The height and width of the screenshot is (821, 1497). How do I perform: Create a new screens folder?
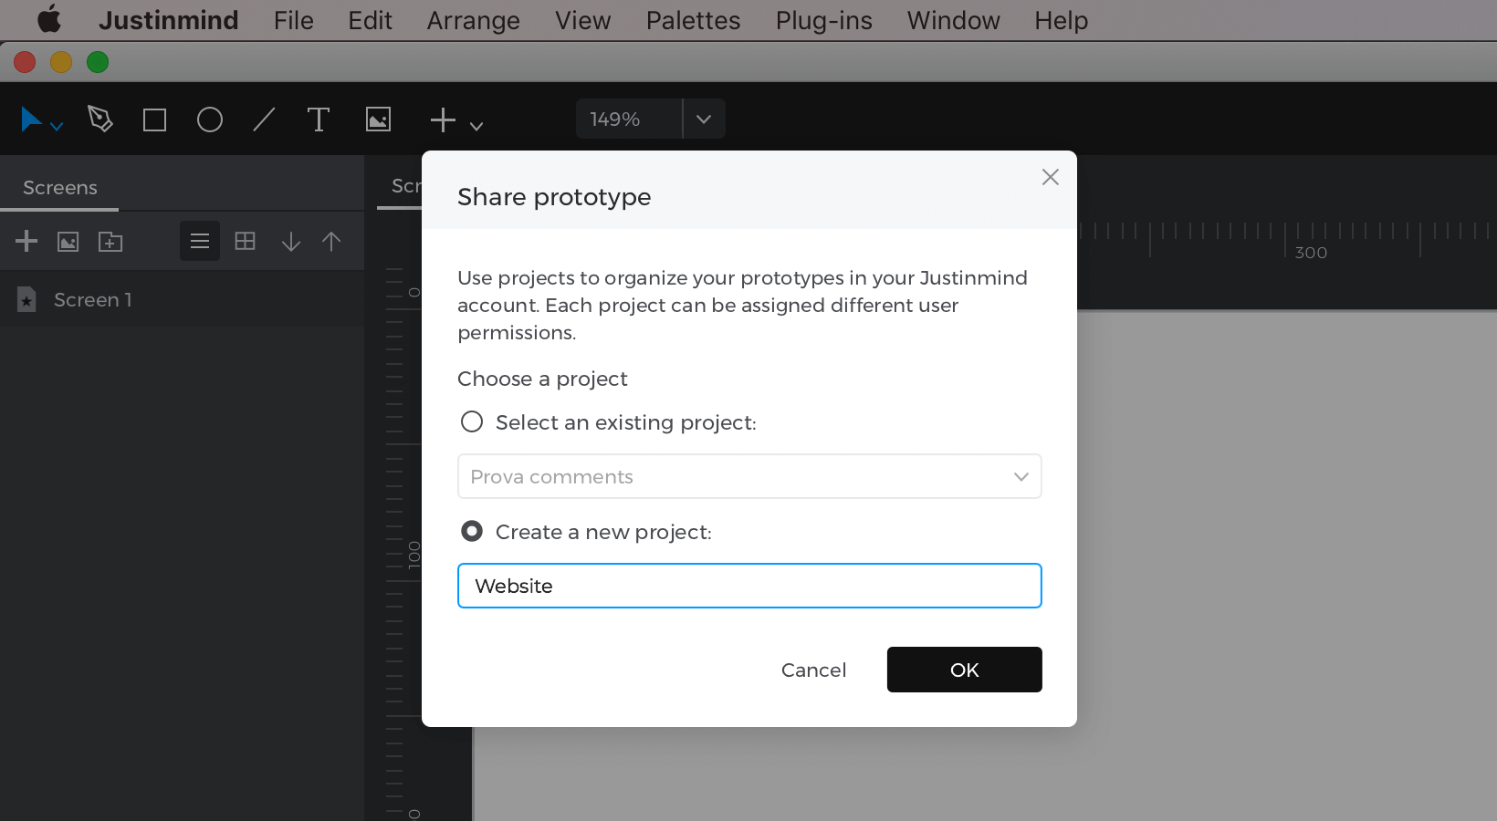pyautogui.click(x=110, y=242)
